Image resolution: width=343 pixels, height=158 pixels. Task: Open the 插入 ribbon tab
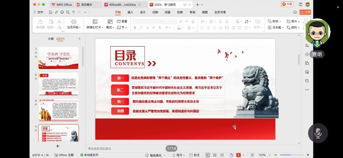tap(130, 12)
